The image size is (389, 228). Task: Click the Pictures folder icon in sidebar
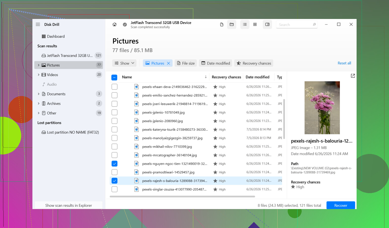tap(44, 65)
